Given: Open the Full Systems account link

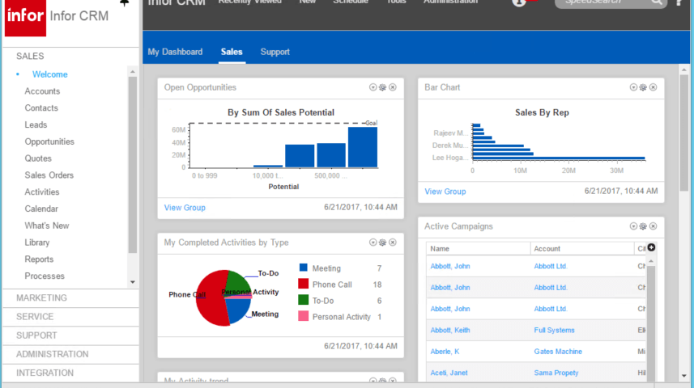Looking at the screenshot, I should [x=554, y=330].
